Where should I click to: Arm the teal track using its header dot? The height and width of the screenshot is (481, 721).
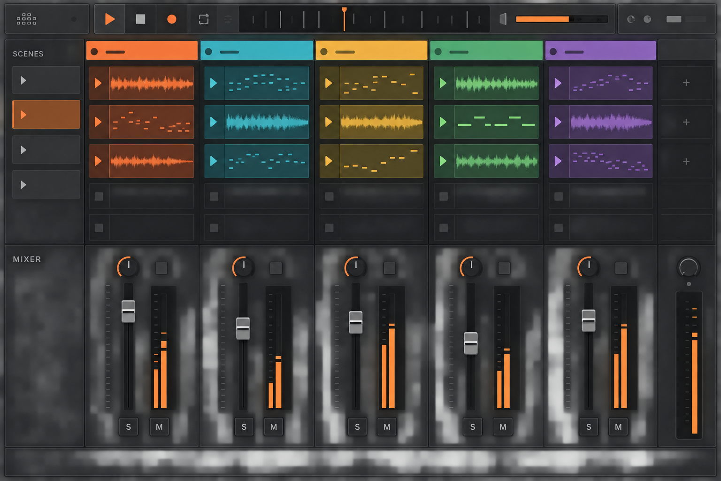point(208,52)
